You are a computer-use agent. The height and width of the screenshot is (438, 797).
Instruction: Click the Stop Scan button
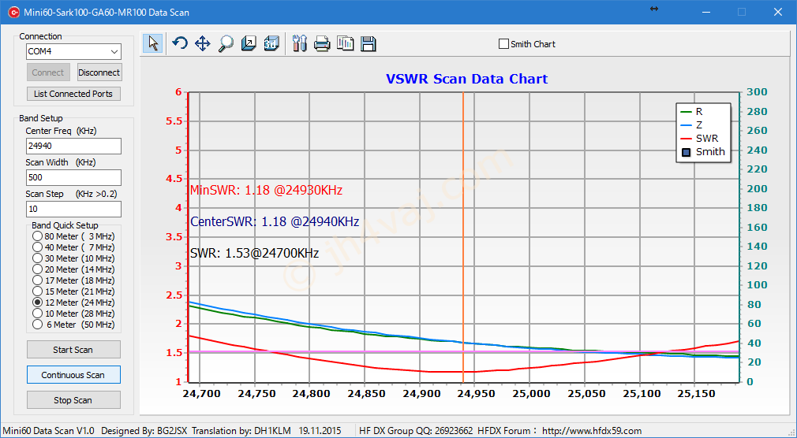tap(73, 400)
